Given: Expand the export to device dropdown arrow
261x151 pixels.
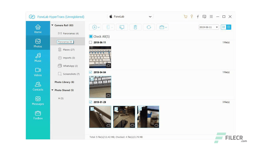Looking at the screenshot, I should (112, 27).
